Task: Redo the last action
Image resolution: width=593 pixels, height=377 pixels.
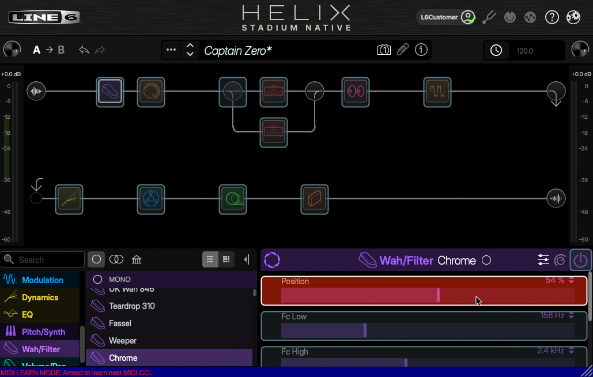Action: pyautogui.click(x=100, y=50)
